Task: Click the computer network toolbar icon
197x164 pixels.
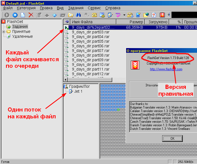Action: tap(138, 15)
